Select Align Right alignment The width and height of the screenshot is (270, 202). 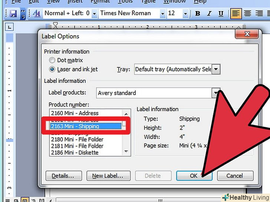click(259, 13)
